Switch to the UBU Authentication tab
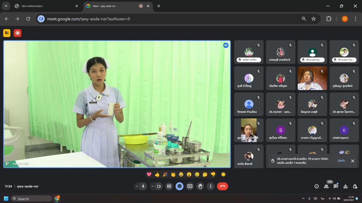The height and width of the screenshot is (203, 362). 42,6
